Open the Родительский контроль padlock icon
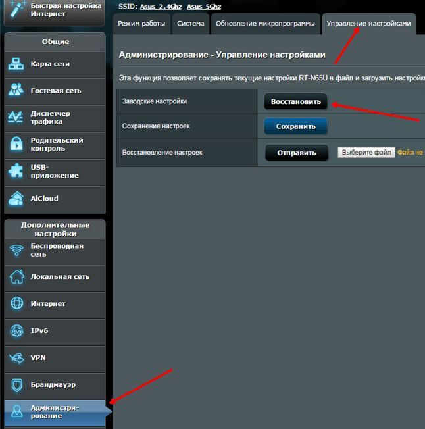 coord(16,143)
